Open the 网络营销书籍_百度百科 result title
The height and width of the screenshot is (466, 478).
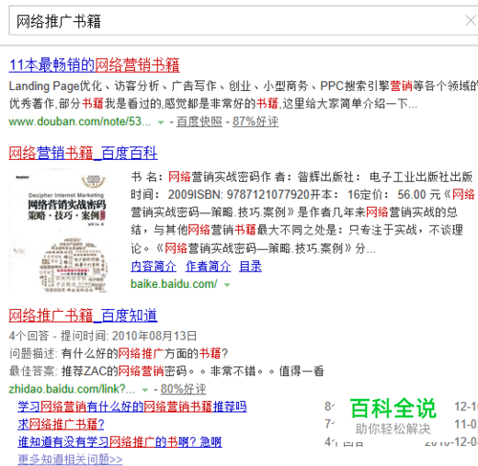point(83,153)
